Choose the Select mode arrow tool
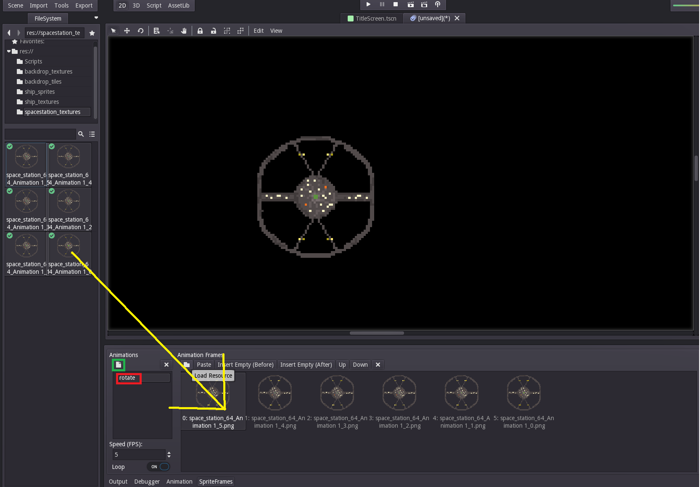 (114, 31)
